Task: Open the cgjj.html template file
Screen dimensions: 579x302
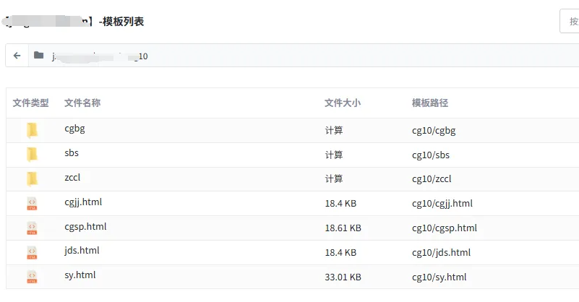Action: click(x=83, y=202)
